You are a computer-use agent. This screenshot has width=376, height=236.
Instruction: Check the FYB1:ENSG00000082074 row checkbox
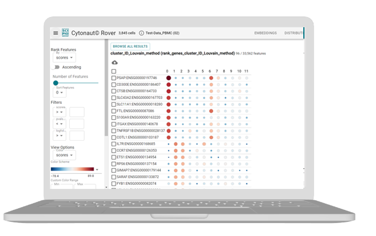click(x=114, y=184)
